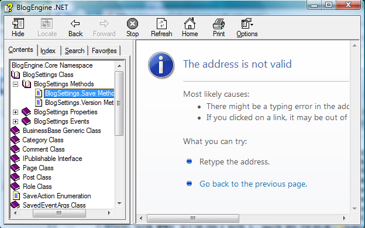Screen dimensions: 365x228
Task: Switch to the Index tab
Action: tap(48, 51)
